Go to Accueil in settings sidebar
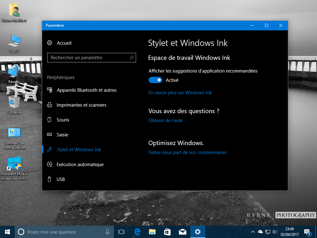The width and height of the screenshot is (317, 238). tap(64, 43)
